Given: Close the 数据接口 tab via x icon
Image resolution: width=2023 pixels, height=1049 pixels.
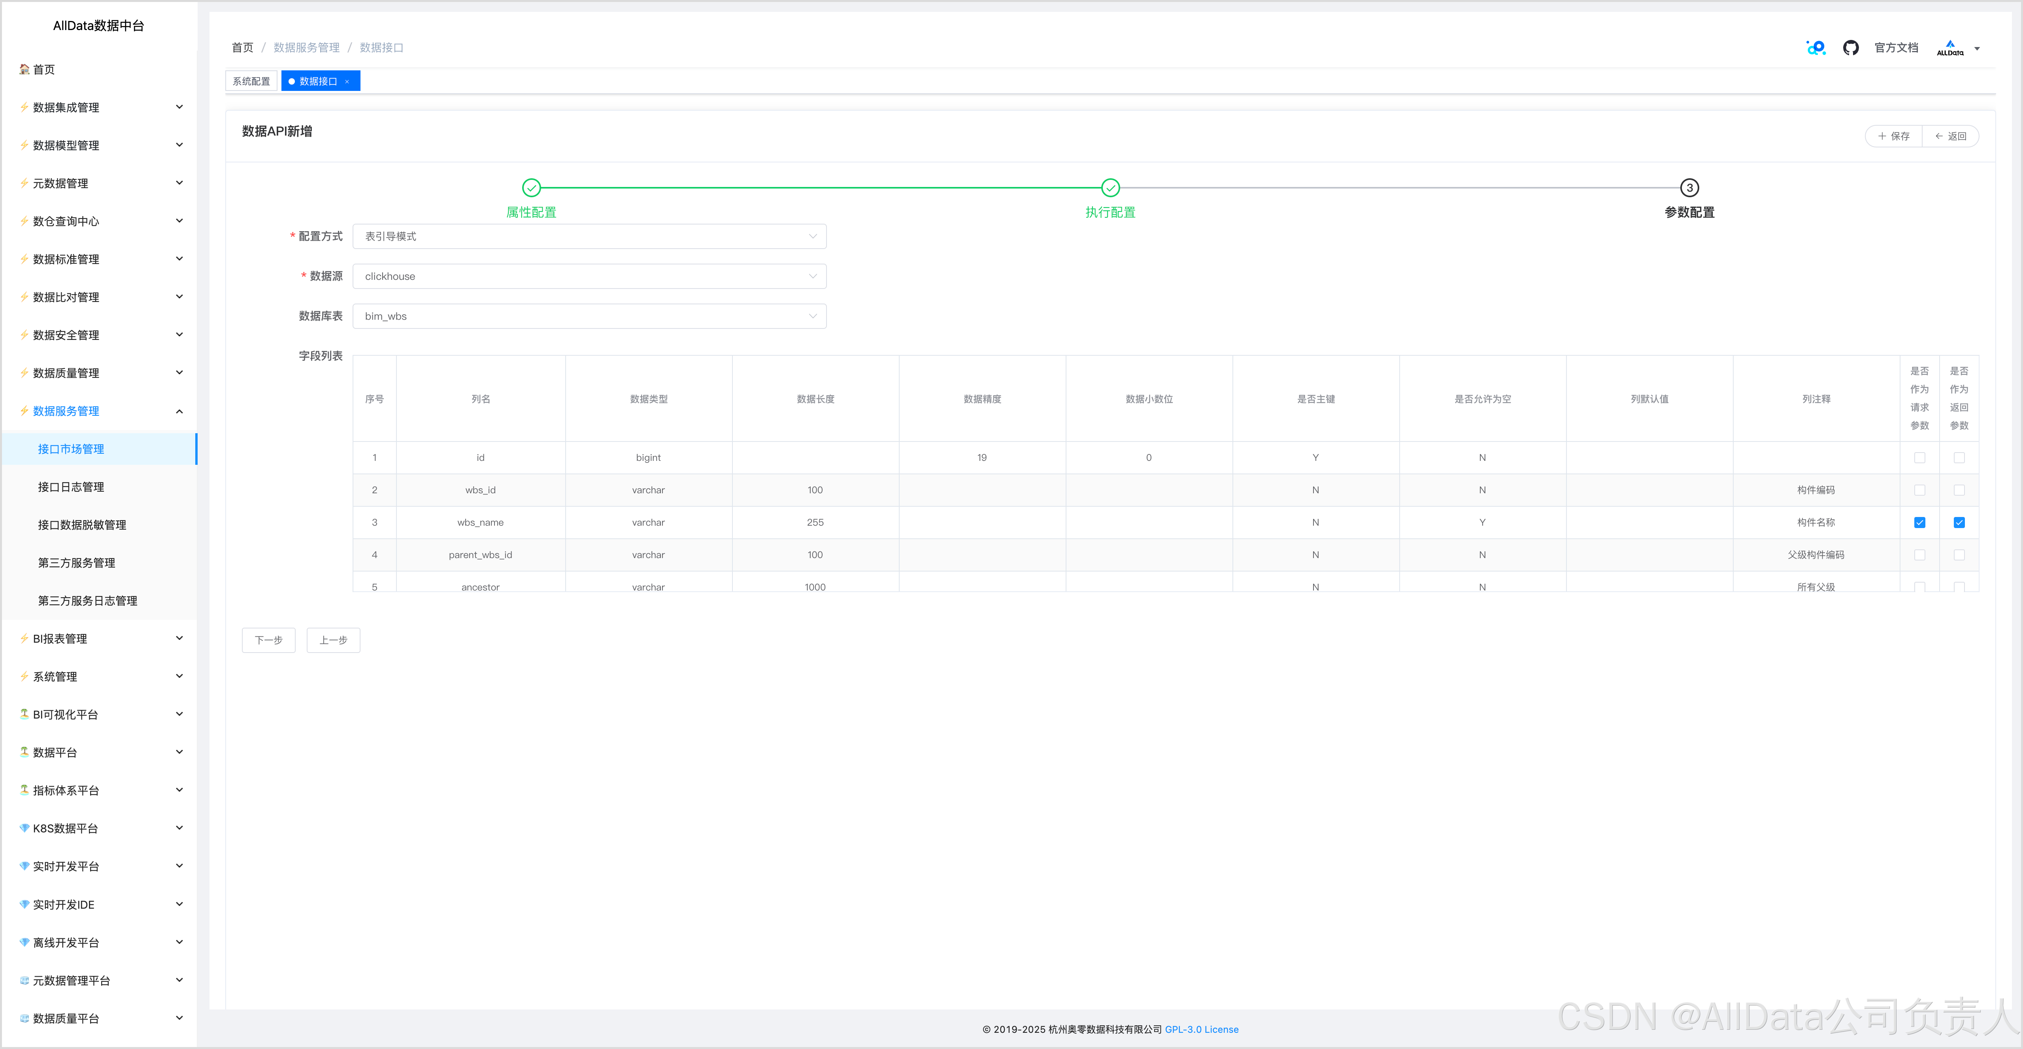Looking at the screenshot, I should click(x=347, y=82).
